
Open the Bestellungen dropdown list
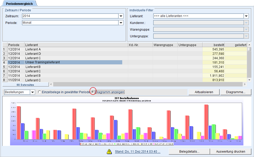[33, 92]
